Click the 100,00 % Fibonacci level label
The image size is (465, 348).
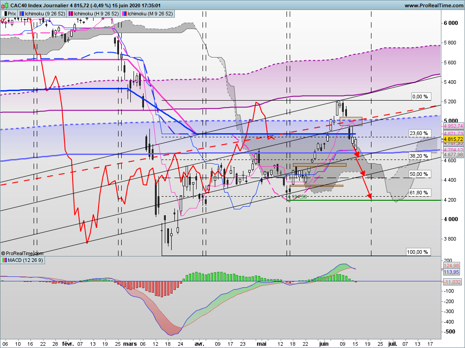[417, 252]
